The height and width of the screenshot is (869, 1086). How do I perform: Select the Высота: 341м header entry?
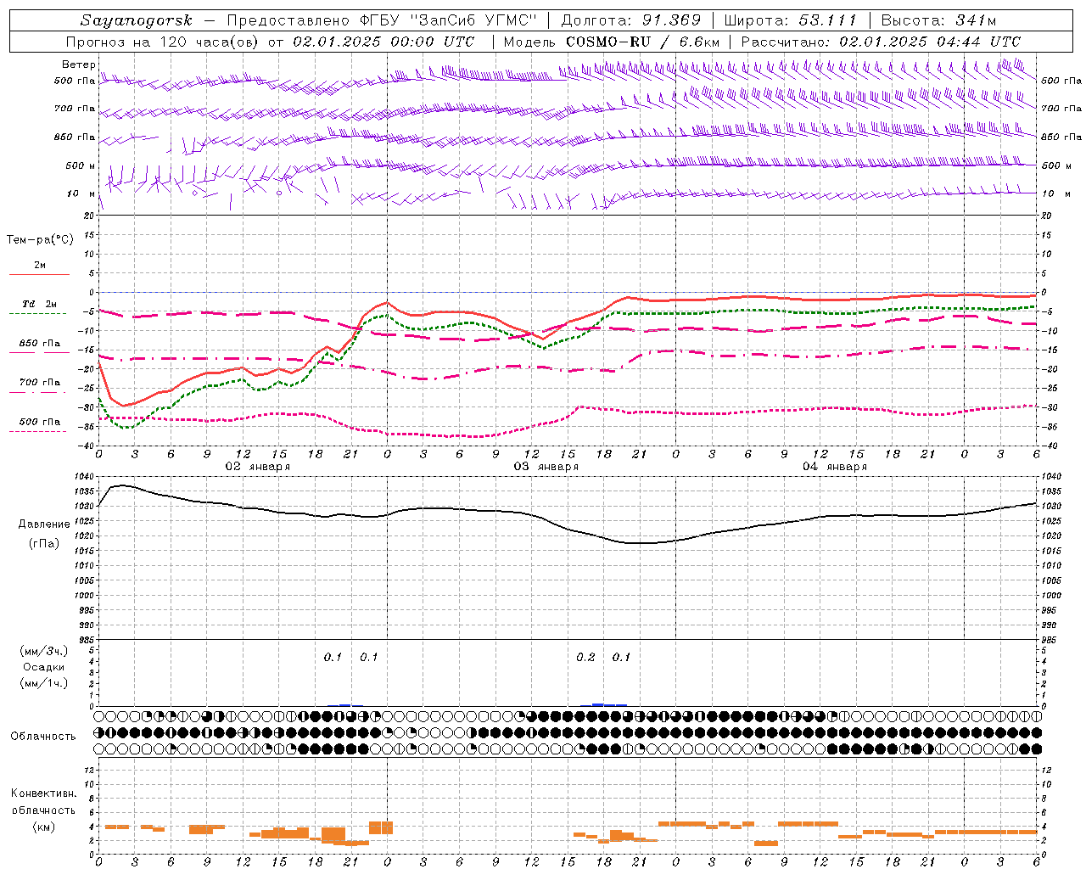[x=938, y=20]
